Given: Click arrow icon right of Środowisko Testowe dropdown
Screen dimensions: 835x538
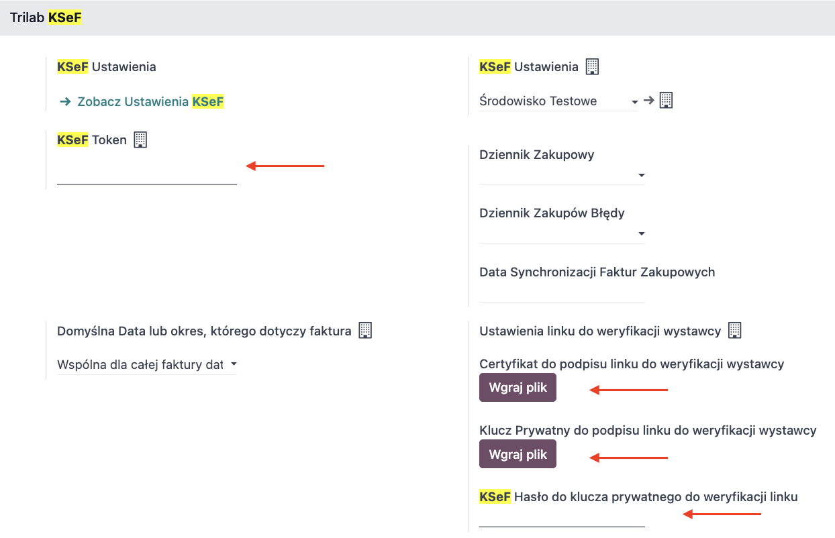Looking at the screenshot, I should click(648, 101).
